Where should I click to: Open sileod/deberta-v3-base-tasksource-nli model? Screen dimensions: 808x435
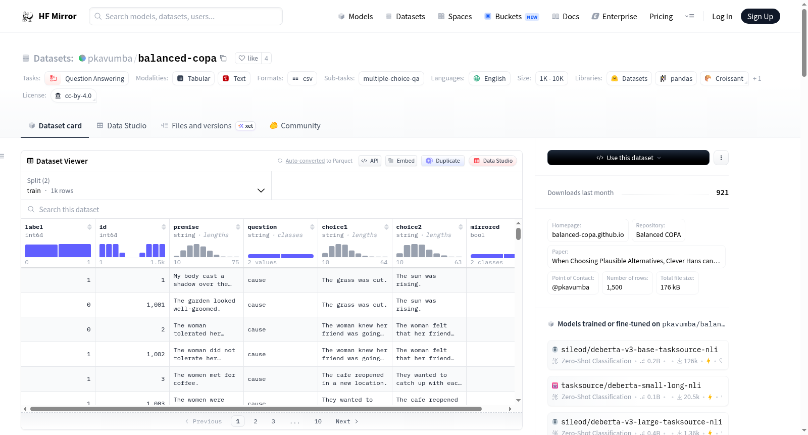pyautogui.click(x=638, y=355)
